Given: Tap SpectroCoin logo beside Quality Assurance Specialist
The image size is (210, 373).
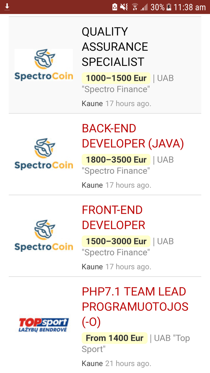Looking at the screenshot, I should tap(44, 65).
